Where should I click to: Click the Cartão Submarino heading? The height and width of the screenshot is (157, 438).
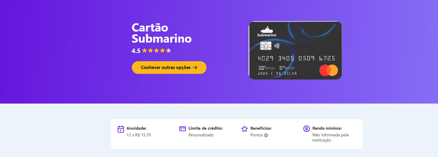point(162,33)
